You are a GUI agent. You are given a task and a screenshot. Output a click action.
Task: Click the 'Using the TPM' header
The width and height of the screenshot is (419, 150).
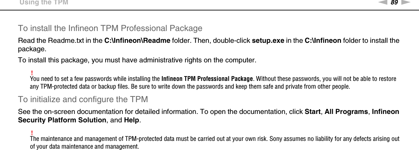[44, 3]
